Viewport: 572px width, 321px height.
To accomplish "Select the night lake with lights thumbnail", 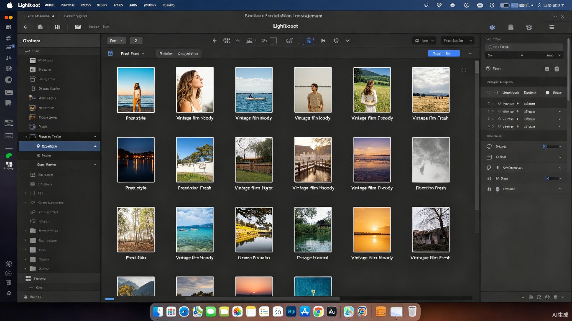I will pyautogui.click(x=136, y=160).
